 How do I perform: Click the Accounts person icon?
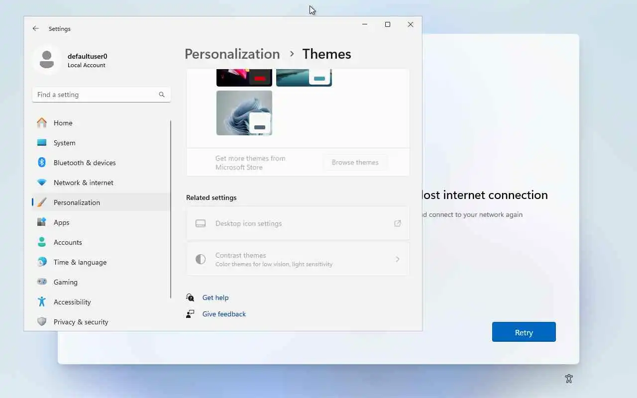(x=42, y=242)
